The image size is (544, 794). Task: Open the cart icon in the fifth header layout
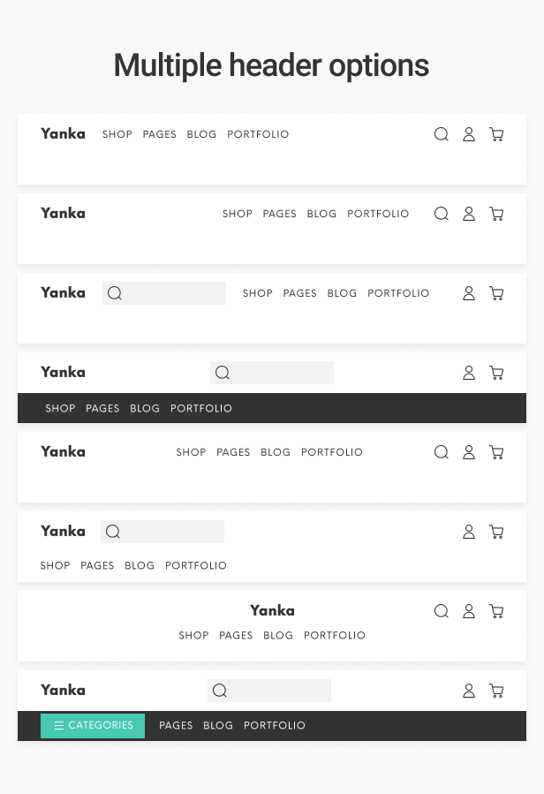point(496,452)
